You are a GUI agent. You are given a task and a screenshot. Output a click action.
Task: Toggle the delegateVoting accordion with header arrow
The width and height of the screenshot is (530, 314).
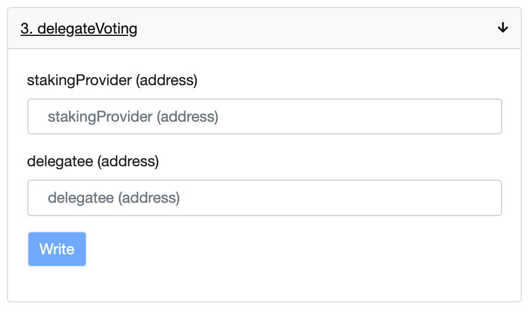tap(503, 27)
